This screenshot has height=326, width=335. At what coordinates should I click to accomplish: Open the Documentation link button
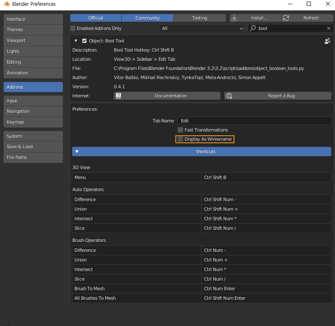pos(167,96)
